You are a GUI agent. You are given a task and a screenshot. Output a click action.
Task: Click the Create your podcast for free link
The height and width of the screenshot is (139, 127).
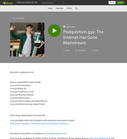pos(27,3)
